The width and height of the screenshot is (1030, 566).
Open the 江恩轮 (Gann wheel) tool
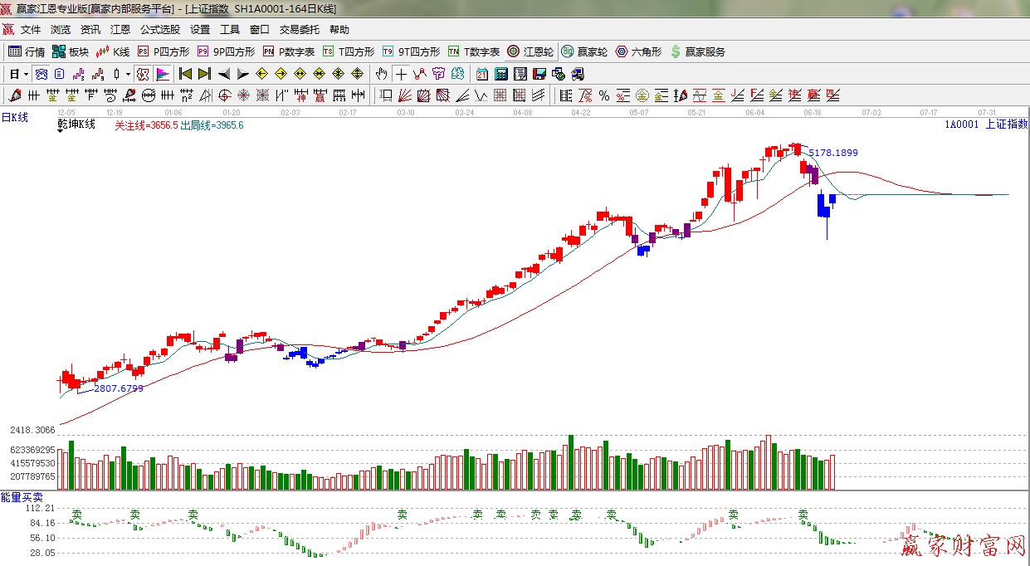click(x=530, y=51)
